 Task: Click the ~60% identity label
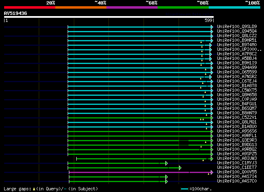tap(151, 3)
